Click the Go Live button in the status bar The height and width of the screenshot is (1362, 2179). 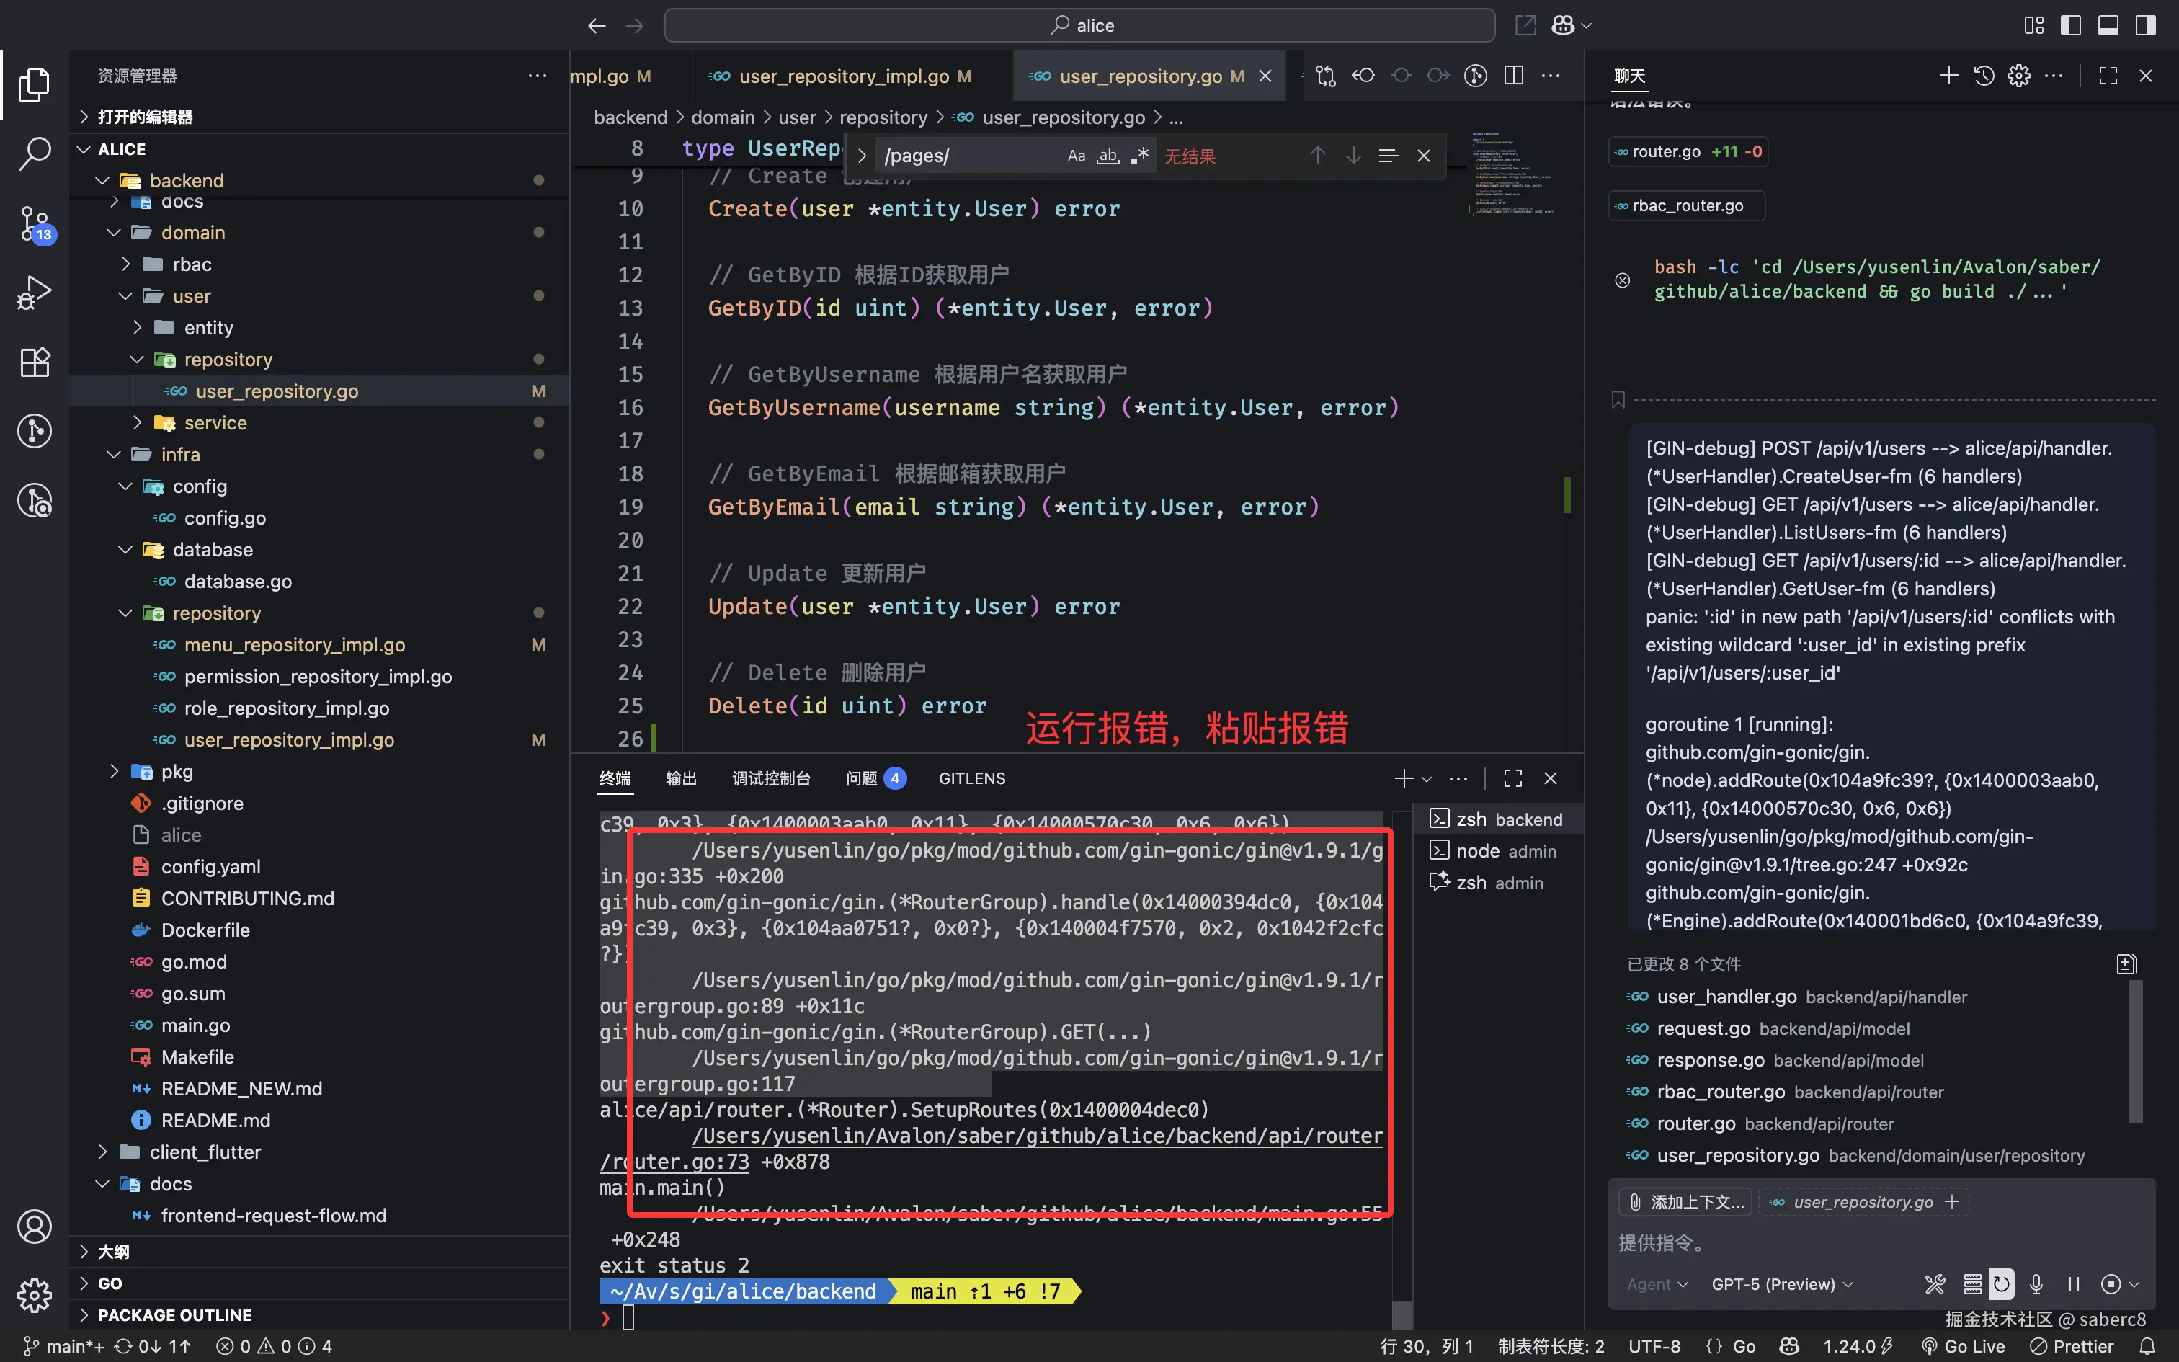1964,1346
